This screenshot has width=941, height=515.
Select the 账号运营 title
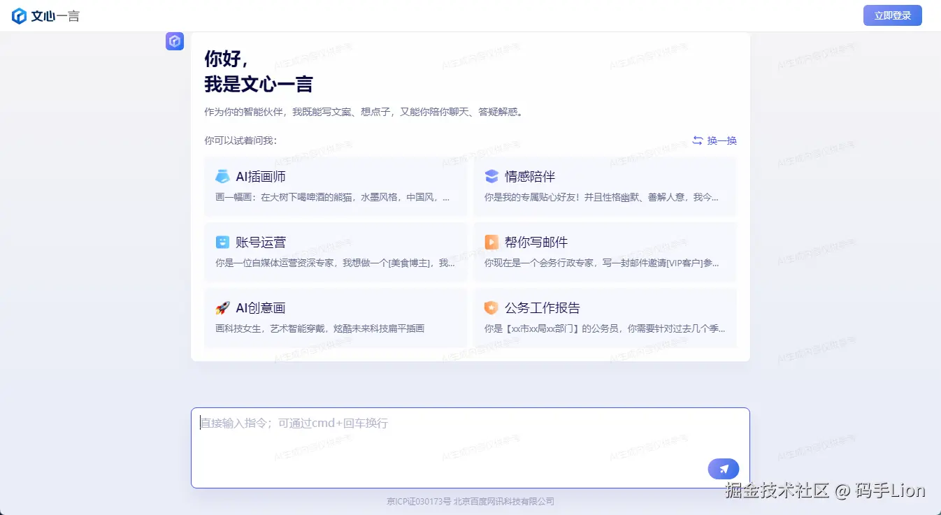pyautogui.click(x=261, y=242)
